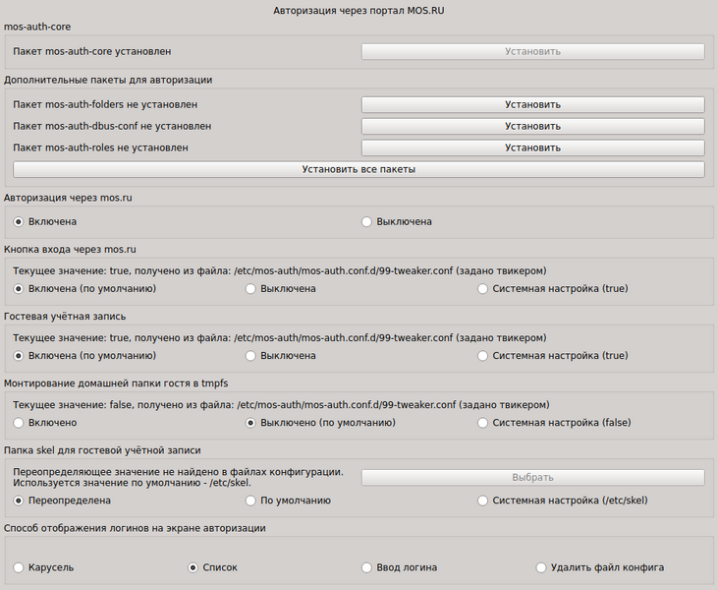The image size is (718, 590).
Task: Choose Удалить файл конфига option
Action: point(541,567)
